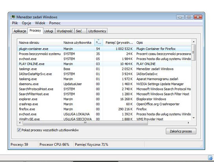Select the SearchFilterHost.exe process

coord(104,94)
